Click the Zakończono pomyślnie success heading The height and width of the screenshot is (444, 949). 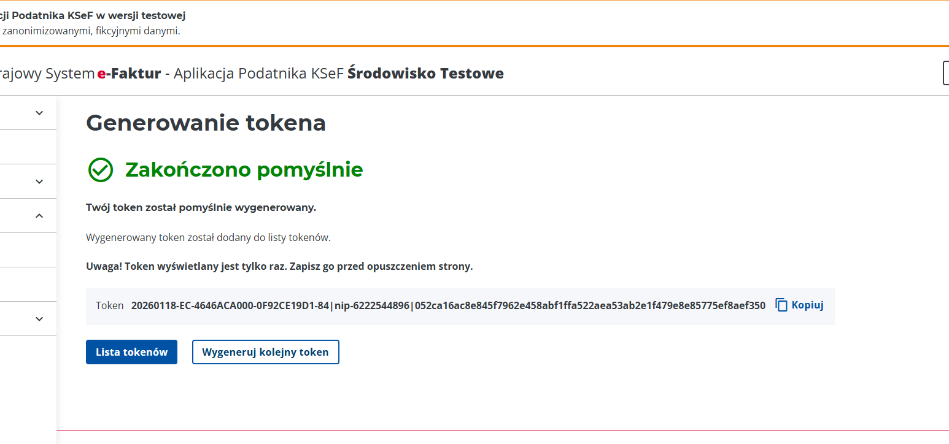click(x=244, y=170)
